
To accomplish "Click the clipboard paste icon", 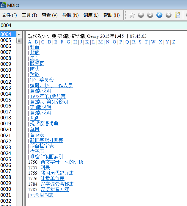I will coord(177,15).
